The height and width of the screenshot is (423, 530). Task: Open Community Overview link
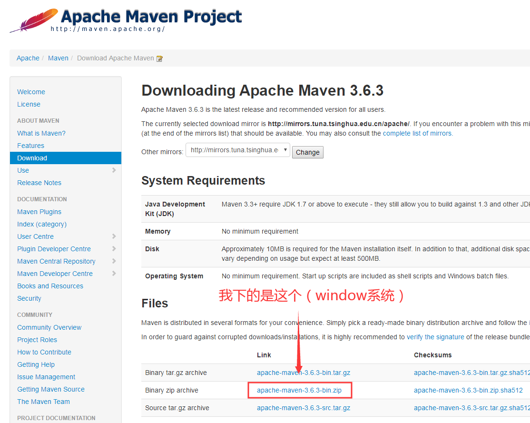pos(49,328)
